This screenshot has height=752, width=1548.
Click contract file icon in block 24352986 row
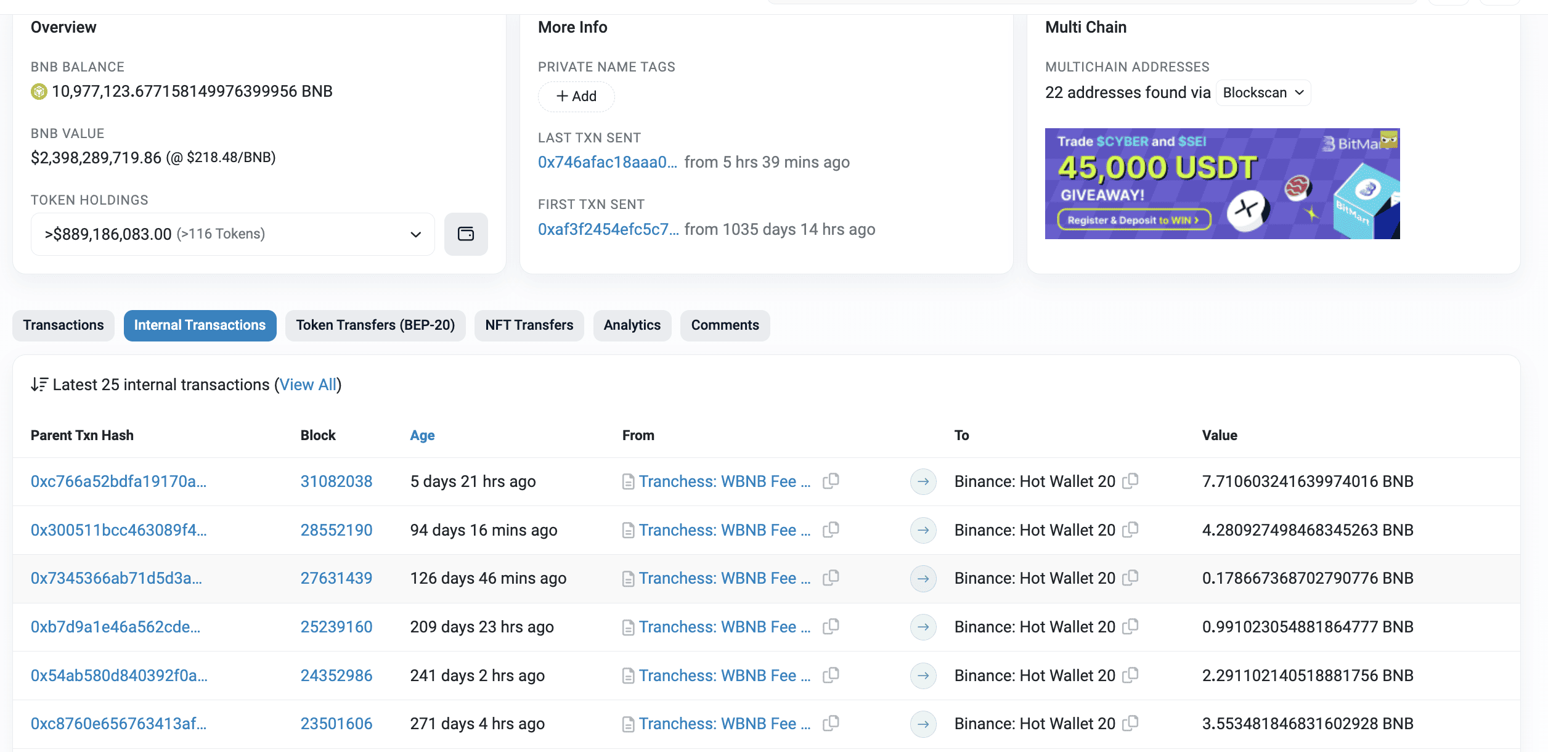pos(628,676)
